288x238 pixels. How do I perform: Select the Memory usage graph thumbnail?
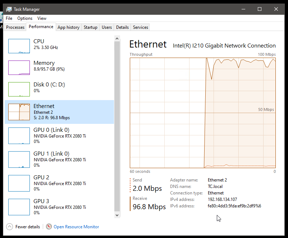pyautogui.click(x=19, y=68)
